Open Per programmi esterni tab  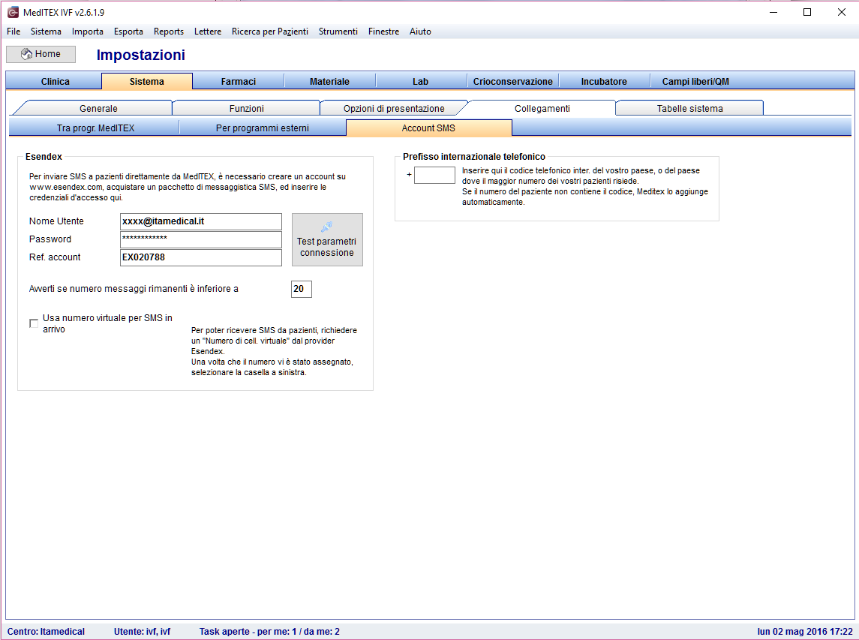point(263,128)
